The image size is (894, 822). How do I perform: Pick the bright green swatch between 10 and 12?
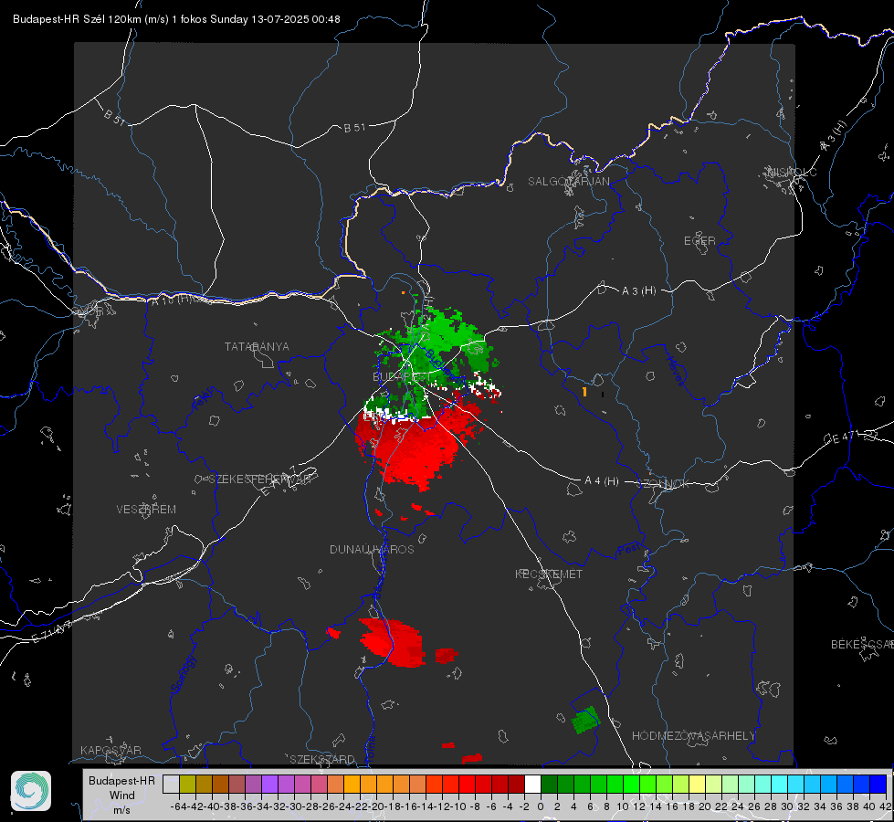coord(631,785)
